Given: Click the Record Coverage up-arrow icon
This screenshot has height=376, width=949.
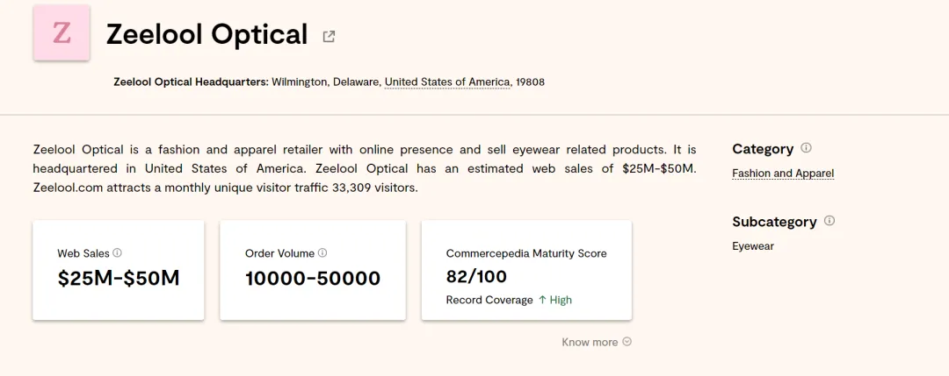Looking at the screenshot, I should [x=542, y=300].
